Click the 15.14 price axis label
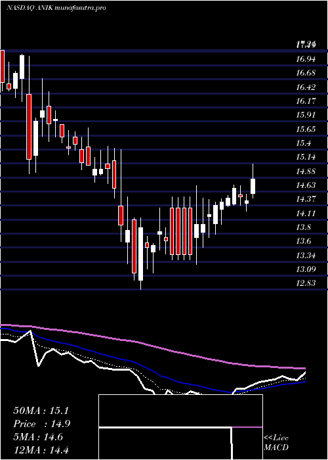 coord(306,157)
